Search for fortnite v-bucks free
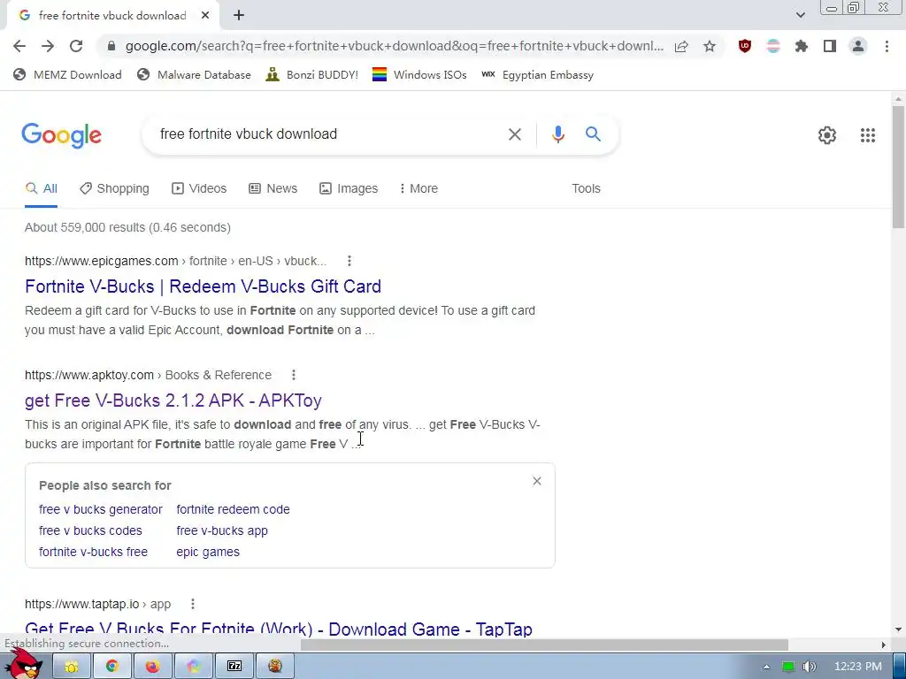 93,552
